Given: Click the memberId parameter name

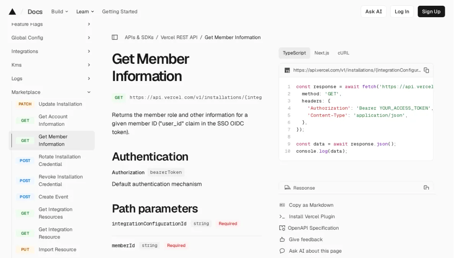Looking at the screenshot, I should (123, 245).
